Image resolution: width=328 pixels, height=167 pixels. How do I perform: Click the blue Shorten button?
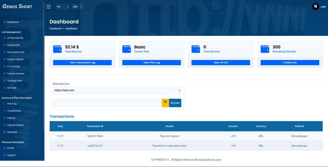point(175,103)
